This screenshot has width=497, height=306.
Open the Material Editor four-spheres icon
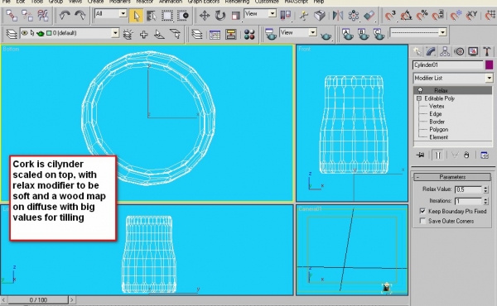pos(249,34)
